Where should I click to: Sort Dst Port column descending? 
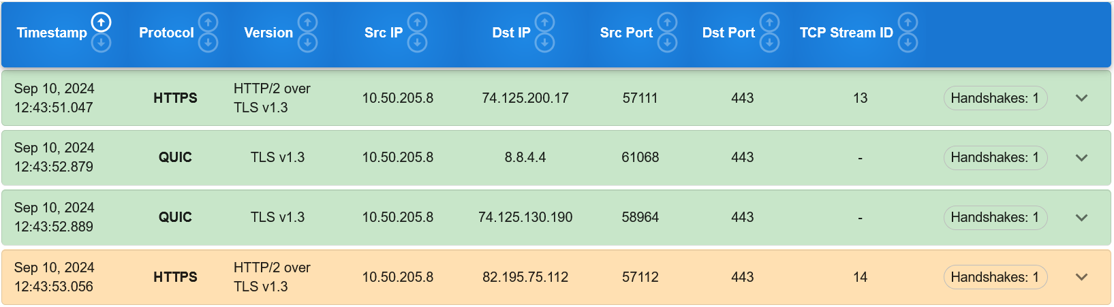pyautogui.click(x=769, y=43)
